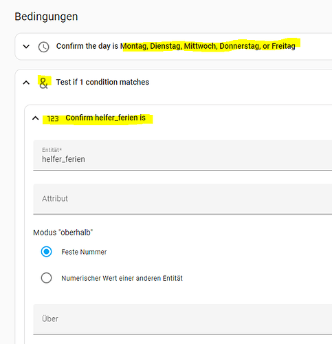This screenshot has width=332, height=344.
Task: Click the helfer_ferien value text in Entität
Action: pos(63,159)
